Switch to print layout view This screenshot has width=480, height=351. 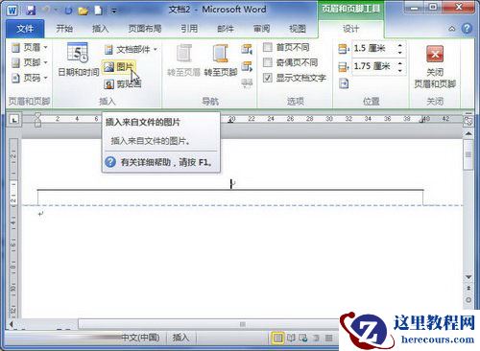click(x=277, y=338)
